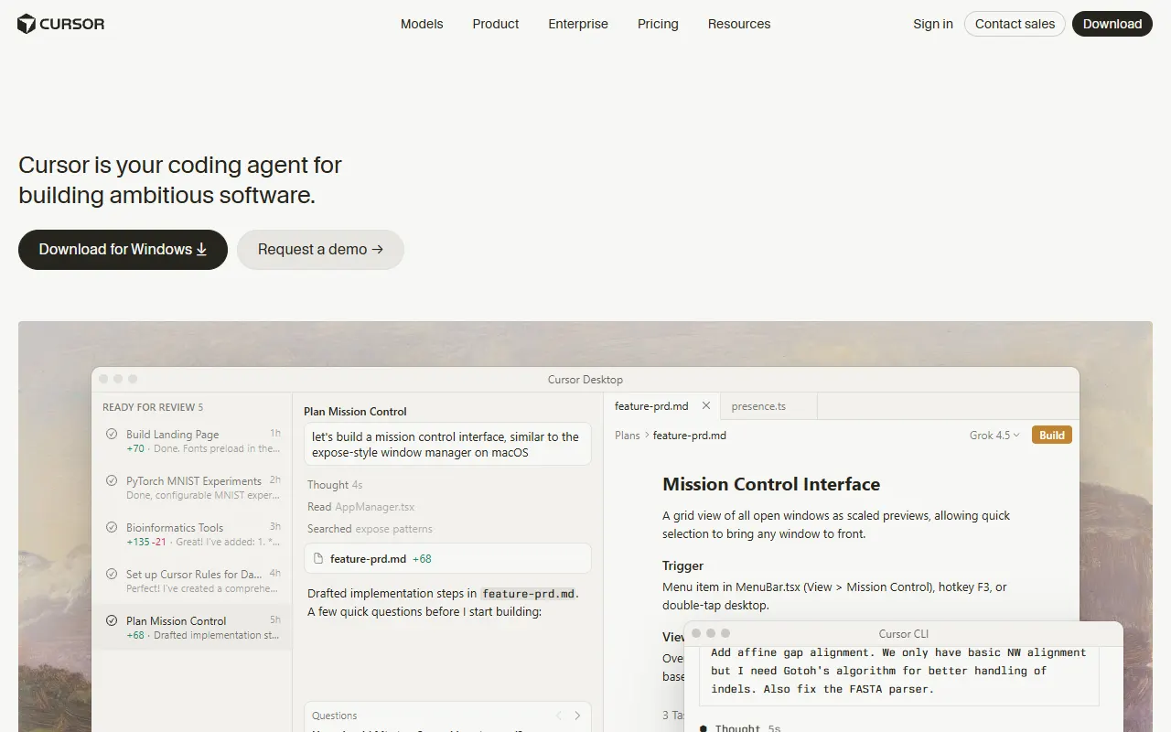The width and height of the screenshot is (1171, 732).
Task: Go to the Pricing page
Action: (x=658, y=24)
